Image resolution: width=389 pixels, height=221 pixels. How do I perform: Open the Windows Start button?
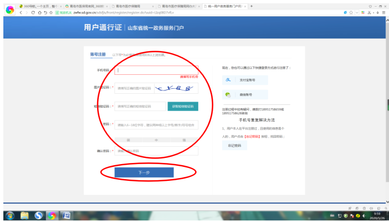click(x=9, y=215)
